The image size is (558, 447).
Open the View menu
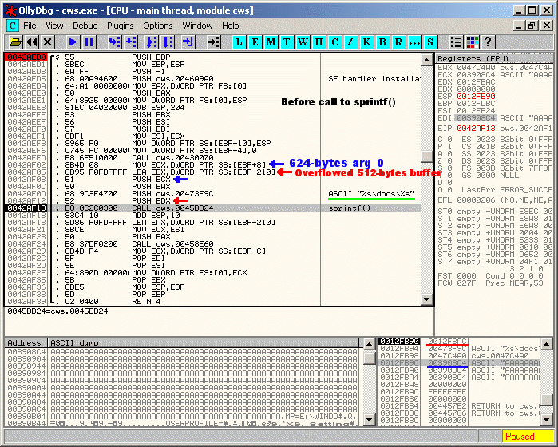click(54, 26)
